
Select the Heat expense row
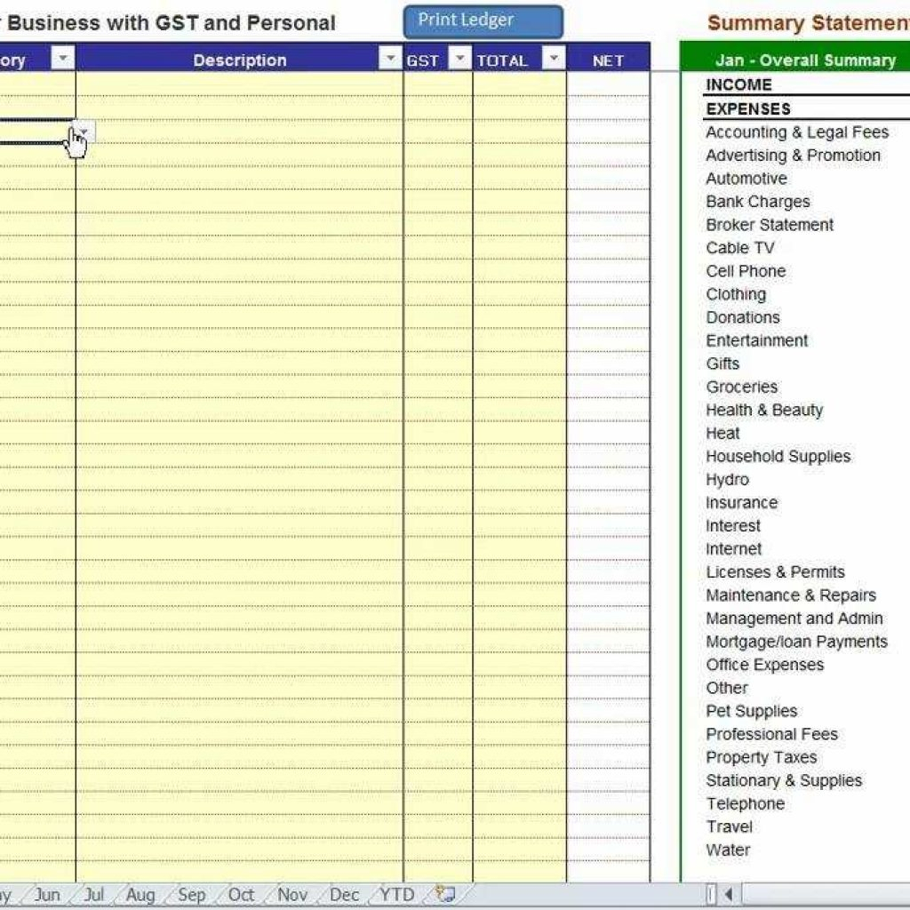[x=722, y=433]
